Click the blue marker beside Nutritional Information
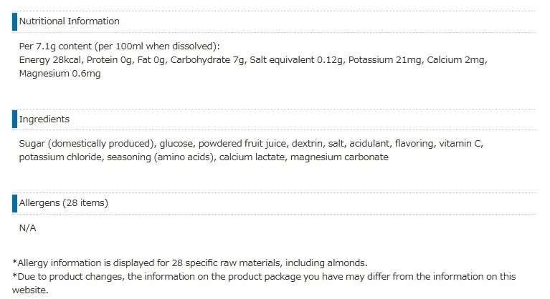Viewport: 550px width, 299px height. [x=14, y=21]
